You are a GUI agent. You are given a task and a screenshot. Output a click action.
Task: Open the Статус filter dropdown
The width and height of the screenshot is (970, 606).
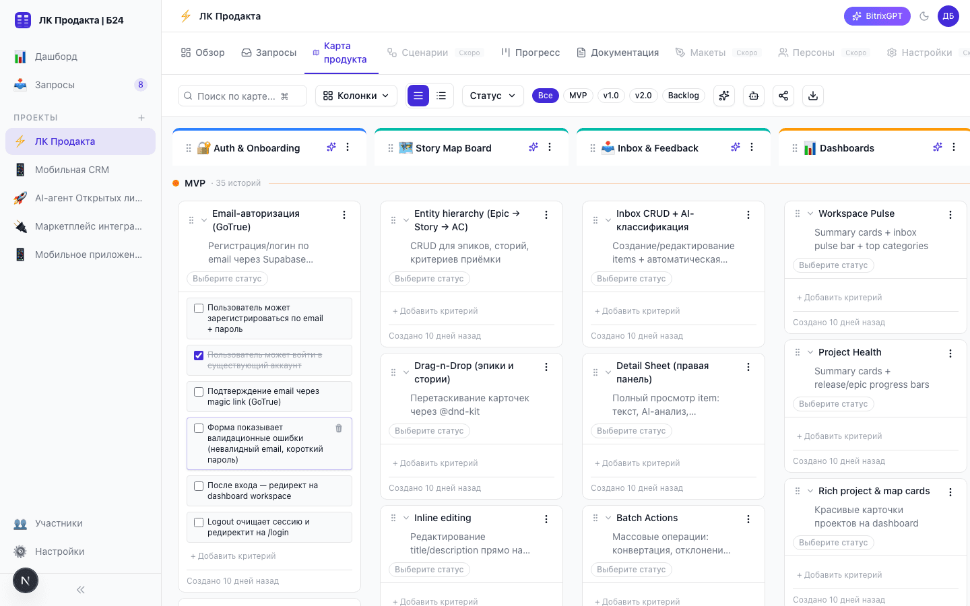[x=492, y=96]
